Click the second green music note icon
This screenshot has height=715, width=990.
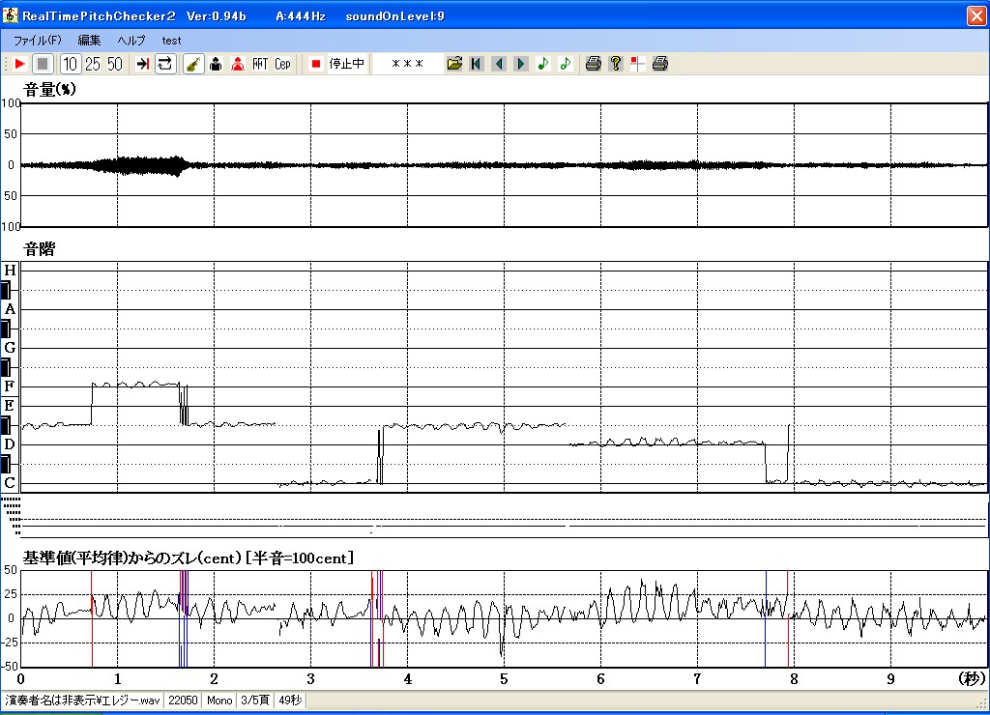click(565, 64)
